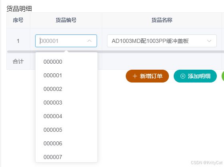Open the AD1003MD配1003PP缓冲盖板 select box
Image resolution: width=224 pixels, height=167 pixels.
pyautogui.click(x=162, y=41)
